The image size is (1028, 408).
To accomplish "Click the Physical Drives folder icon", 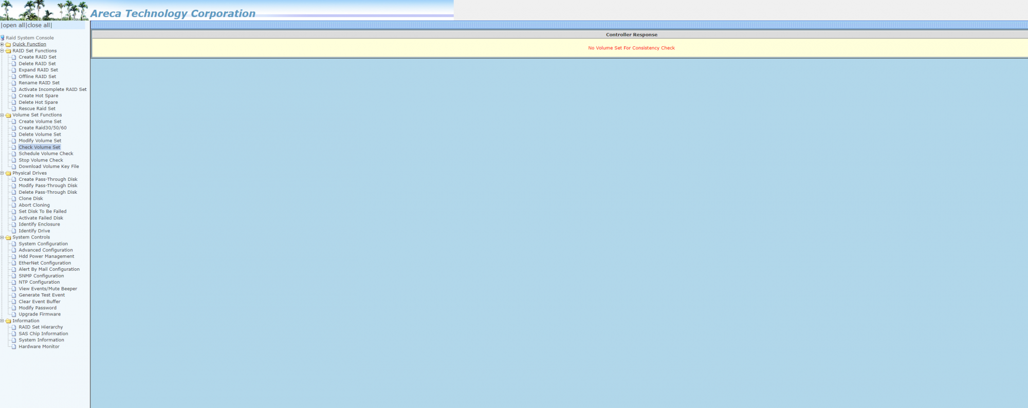I will (x=8, y=173).
